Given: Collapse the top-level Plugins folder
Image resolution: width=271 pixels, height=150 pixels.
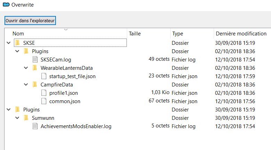Looking at the screenshot, I should point(8,109).
